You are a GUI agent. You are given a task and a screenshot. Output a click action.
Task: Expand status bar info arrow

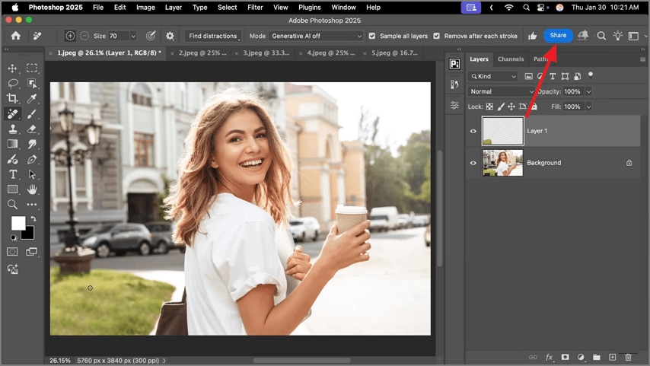(164, 361)
